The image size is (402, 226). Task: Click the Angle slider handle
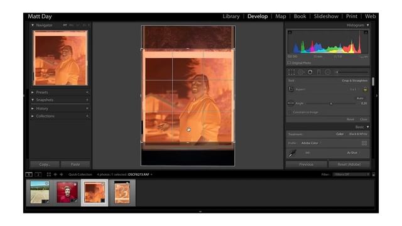(331, 104)
